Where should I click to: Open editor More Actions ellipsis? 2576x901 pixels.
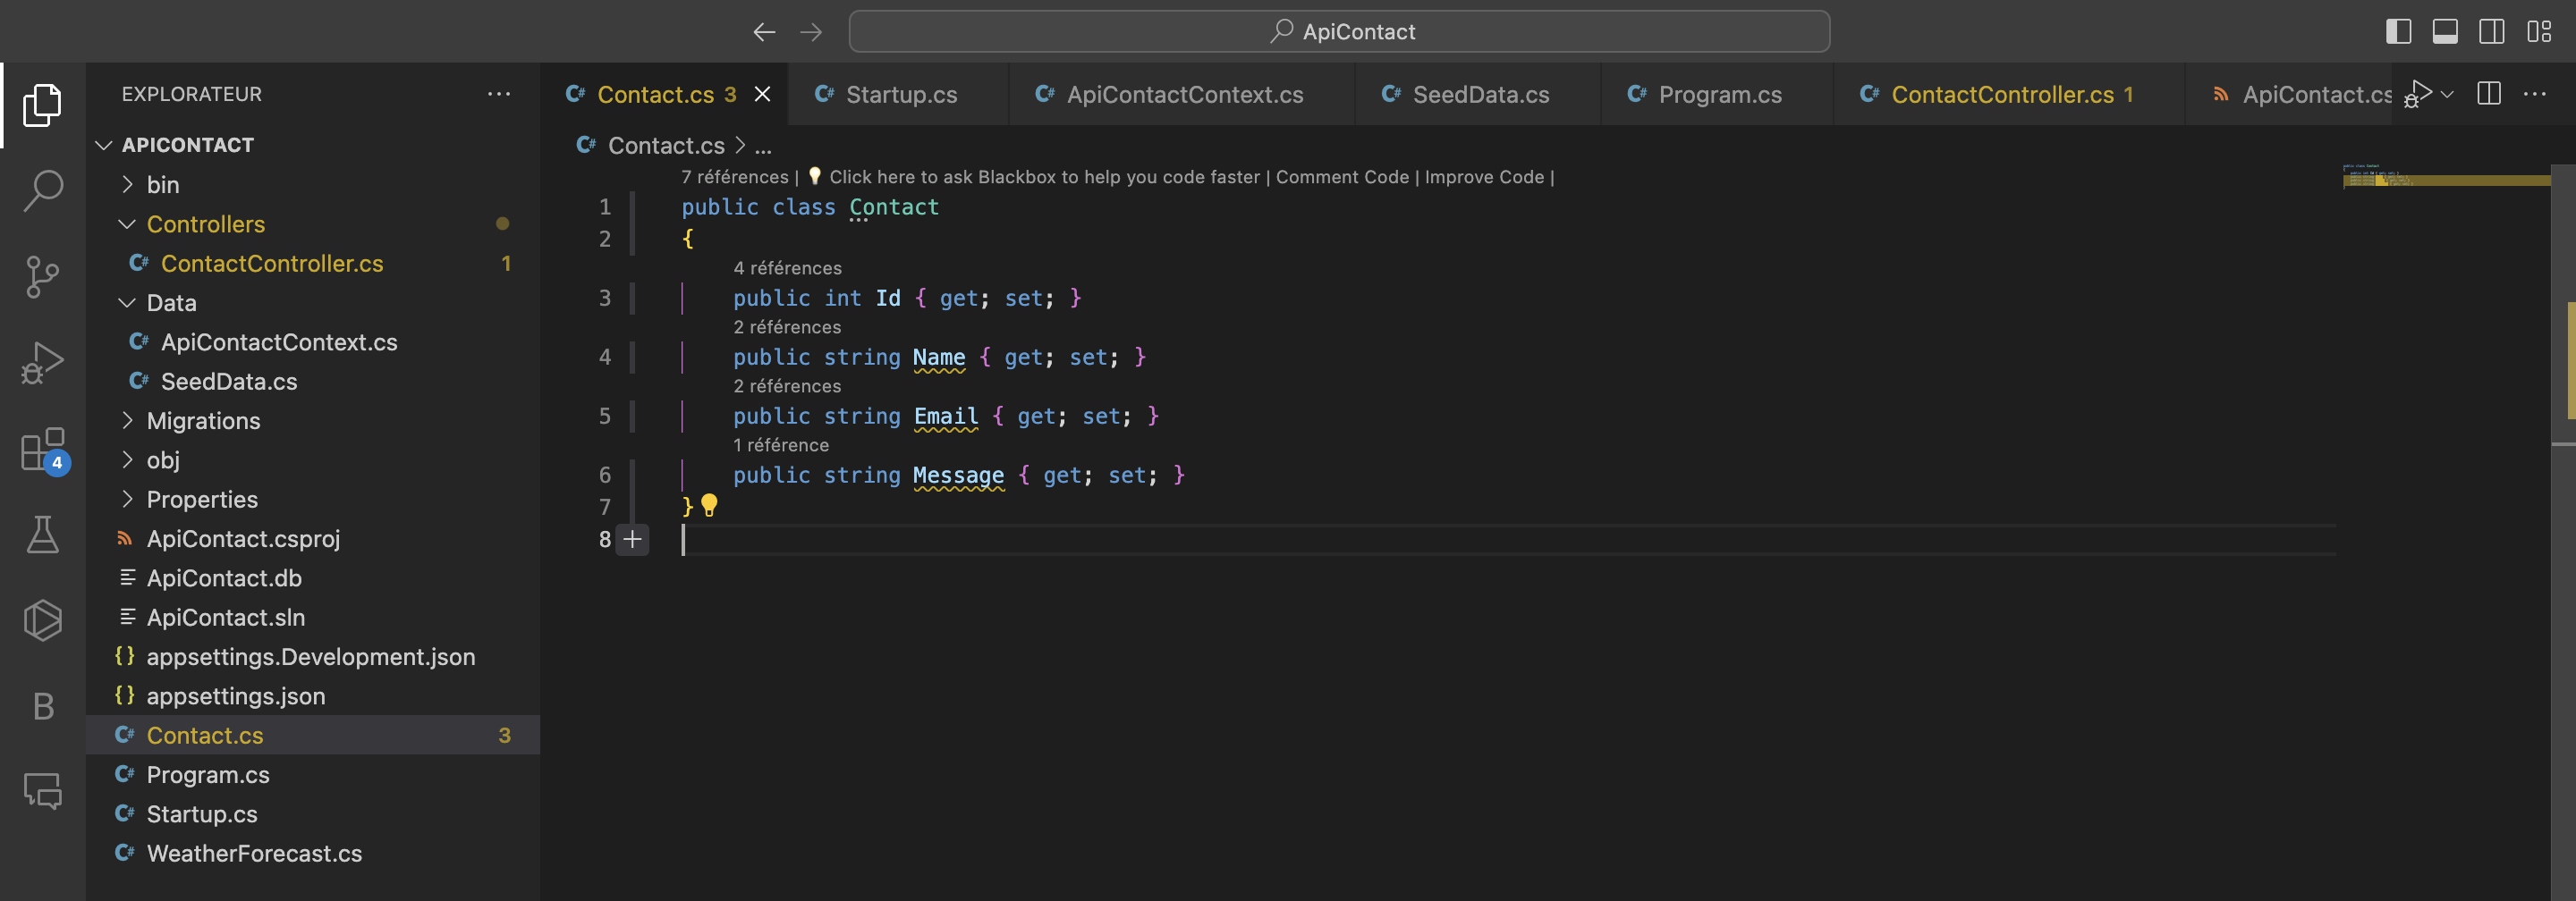(2535, 94)
